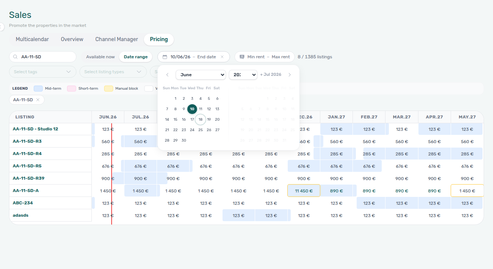Pick June 30 in calendar
493x269 pixels.
click(x=184, y=140)
